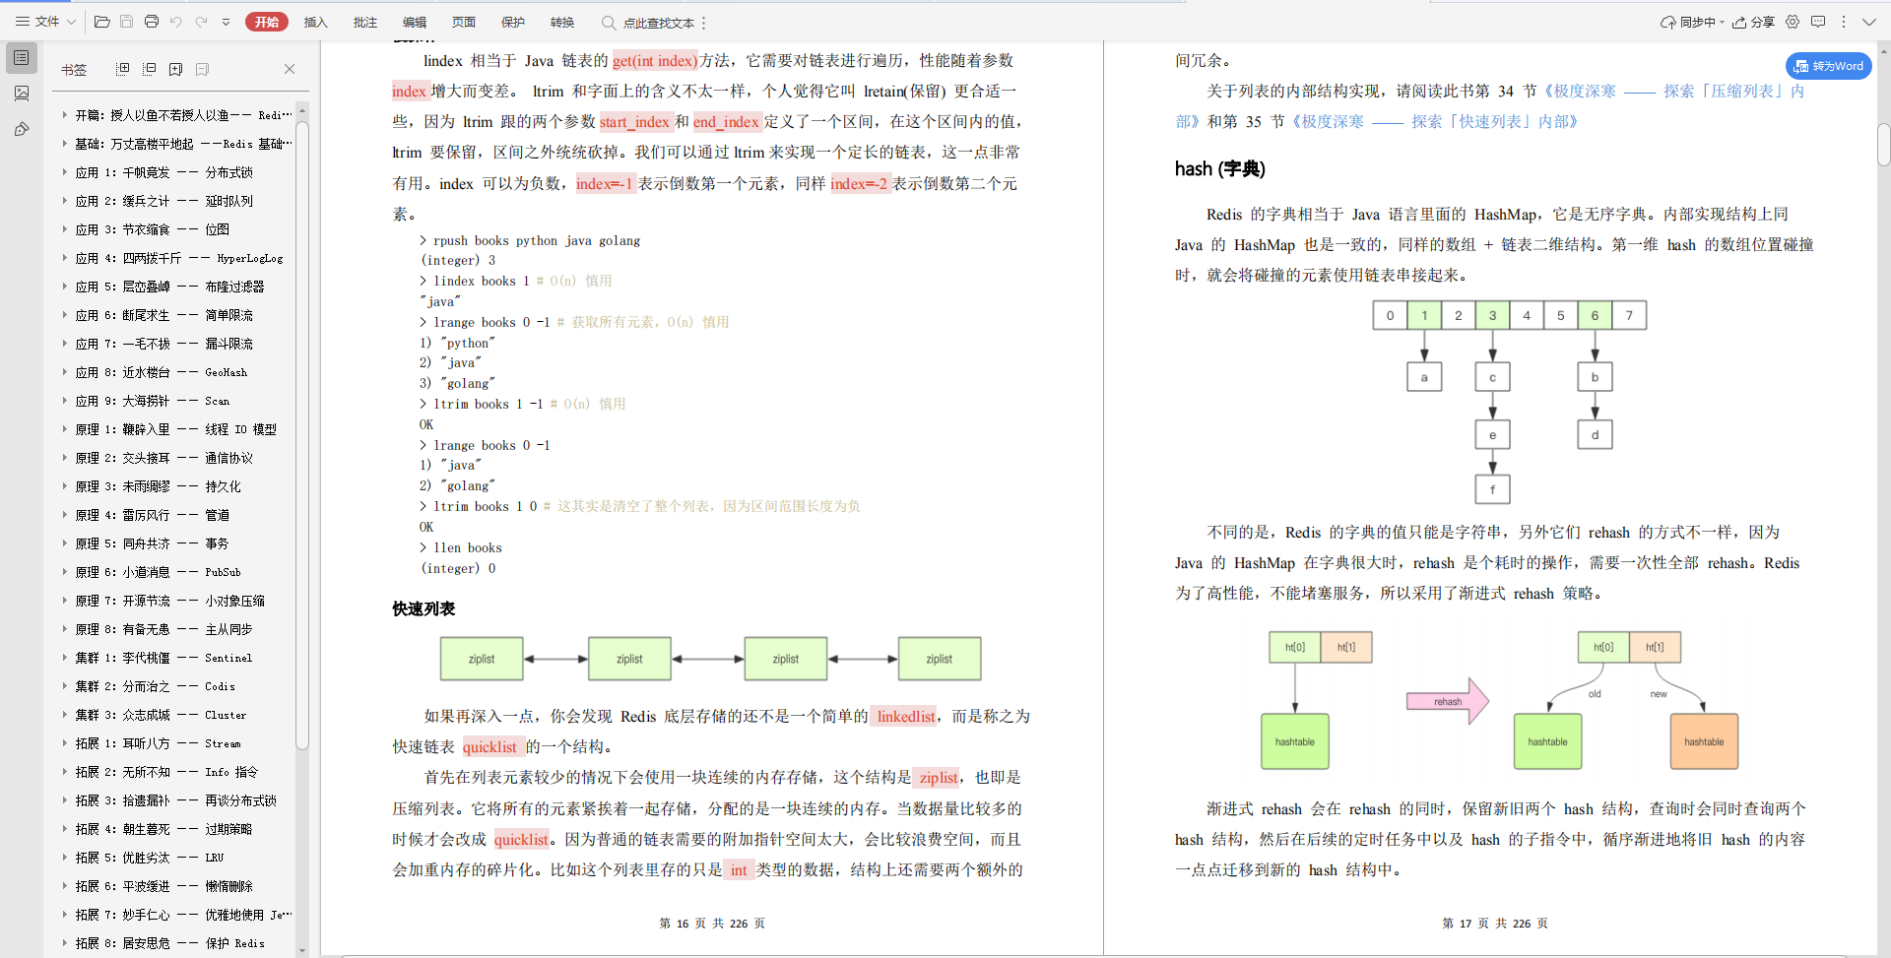This screenshot has height=958, width=1891.
Task: Open the image panel in the left sidebar
Action: pos(21,94)
